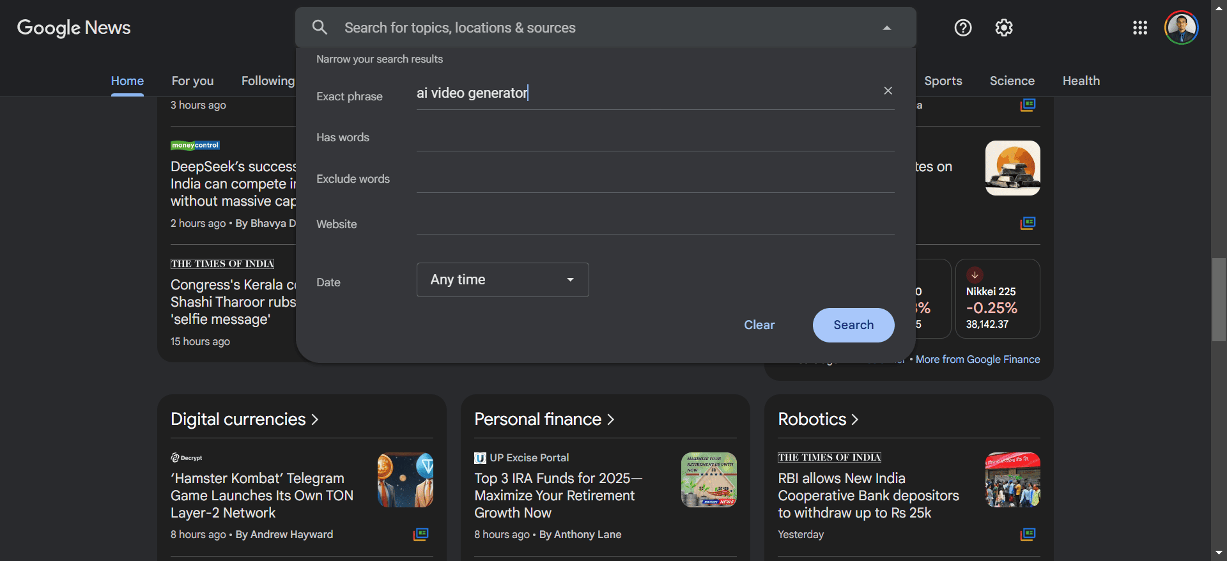The height and width of the screenshot is (561, 1227).
Task: Click the page scrollbar thumb
Action: pos(1219,300)
